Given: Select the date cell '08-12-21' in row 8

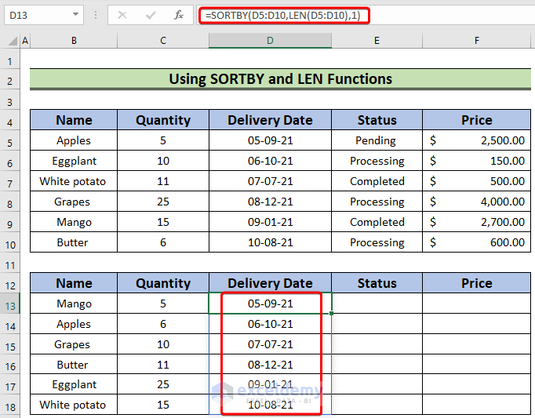Looking at the screenshot, I should click(x=270, y=202).
